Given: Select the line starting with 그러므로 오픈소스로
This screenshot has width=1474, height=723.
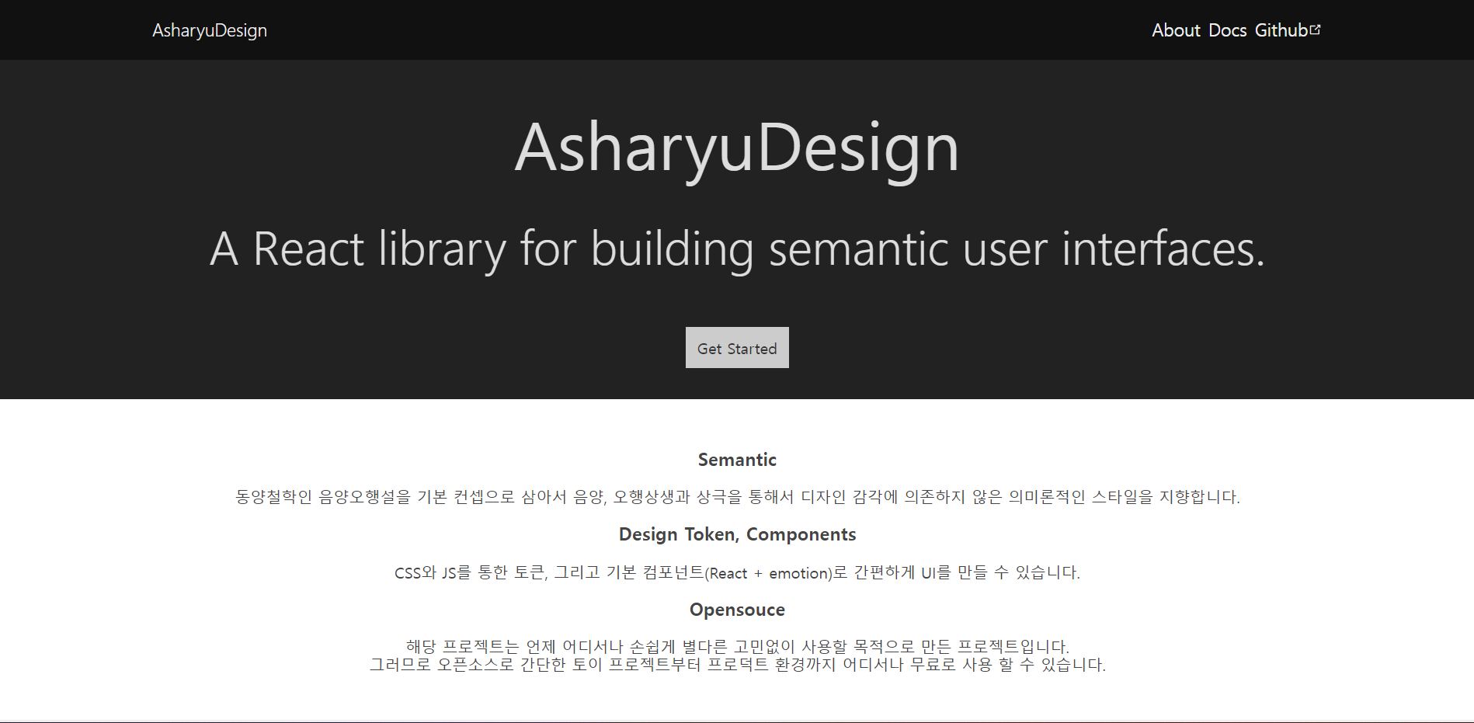Looking at the screenshot, I should [x=737, y=665].
